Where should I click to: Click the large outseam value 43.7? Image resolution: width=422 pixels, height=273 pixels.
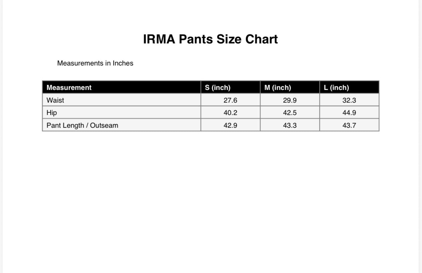pyautogui.click(x=349, y=125)
